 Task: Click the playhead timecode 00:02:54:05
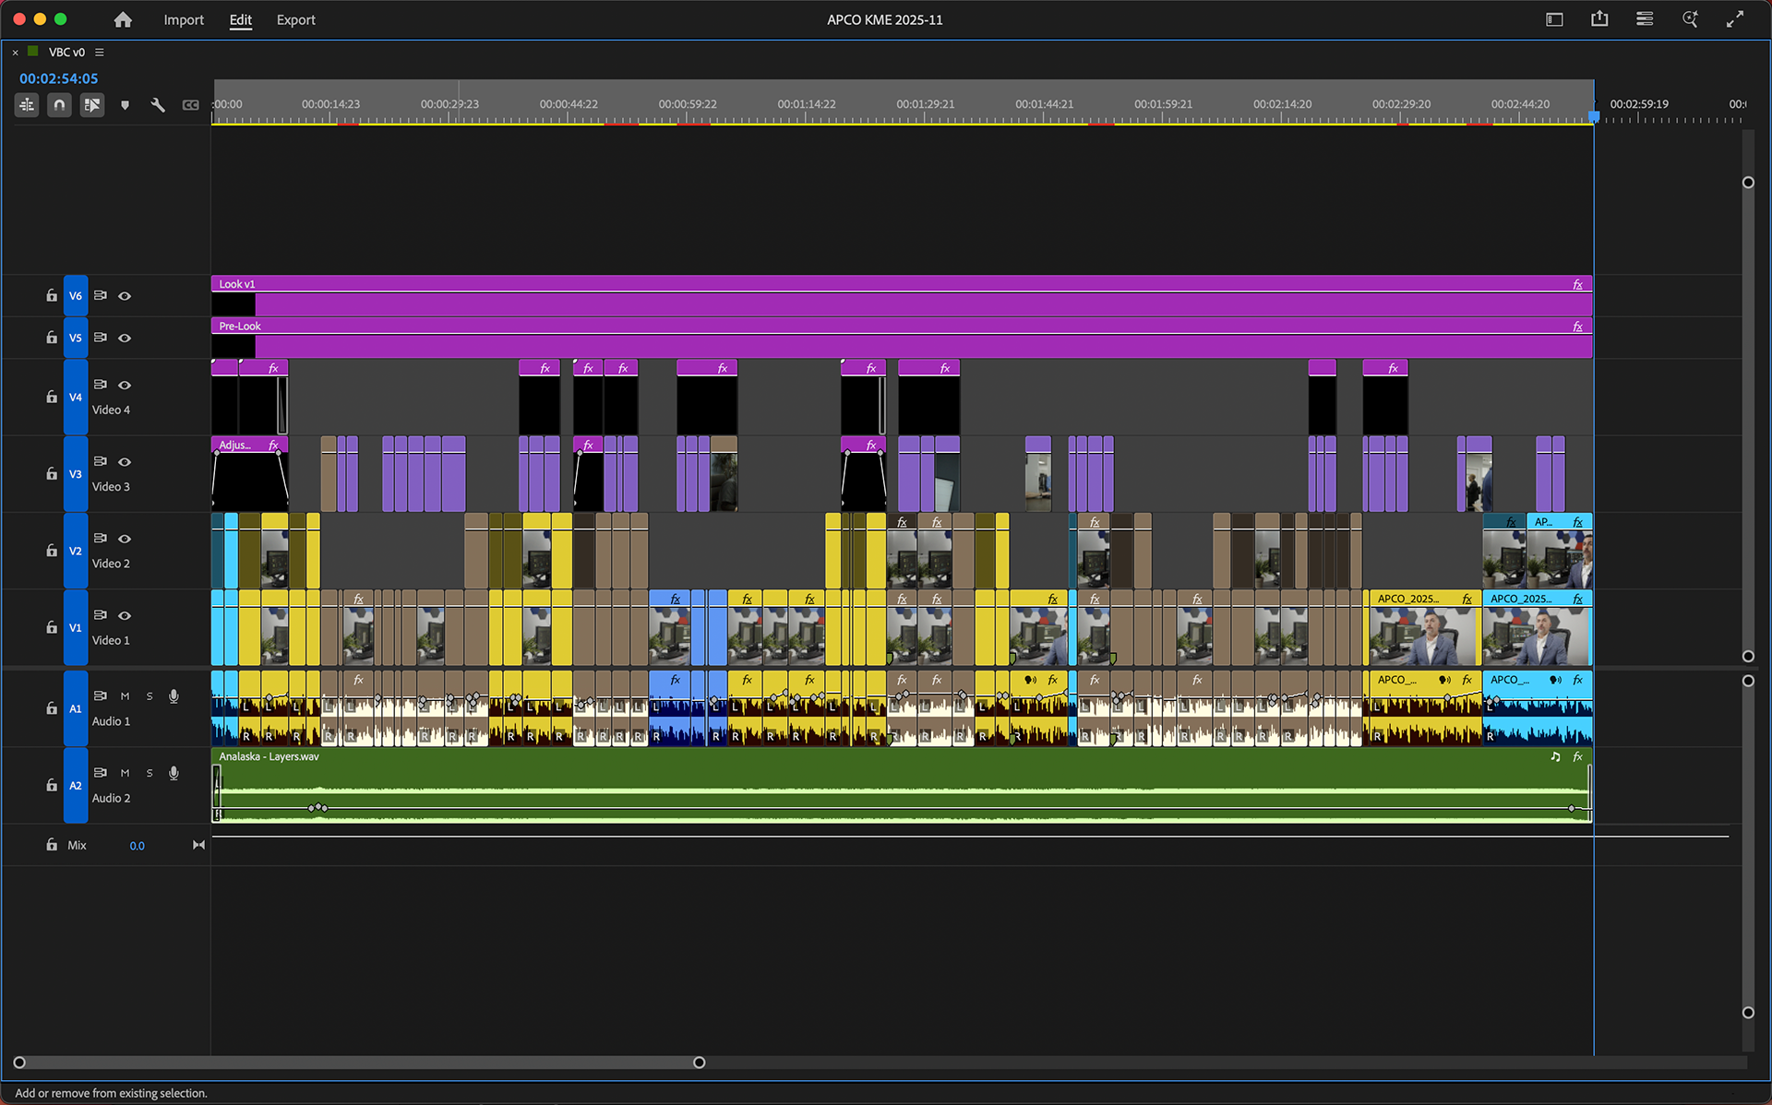pyautogui.click(x=58, y=78)
